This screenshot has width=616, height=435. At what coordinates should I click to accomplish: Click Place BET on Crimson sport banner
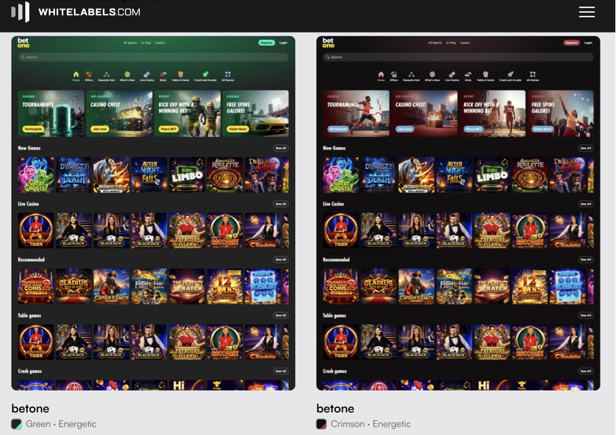tap(473, 129)
